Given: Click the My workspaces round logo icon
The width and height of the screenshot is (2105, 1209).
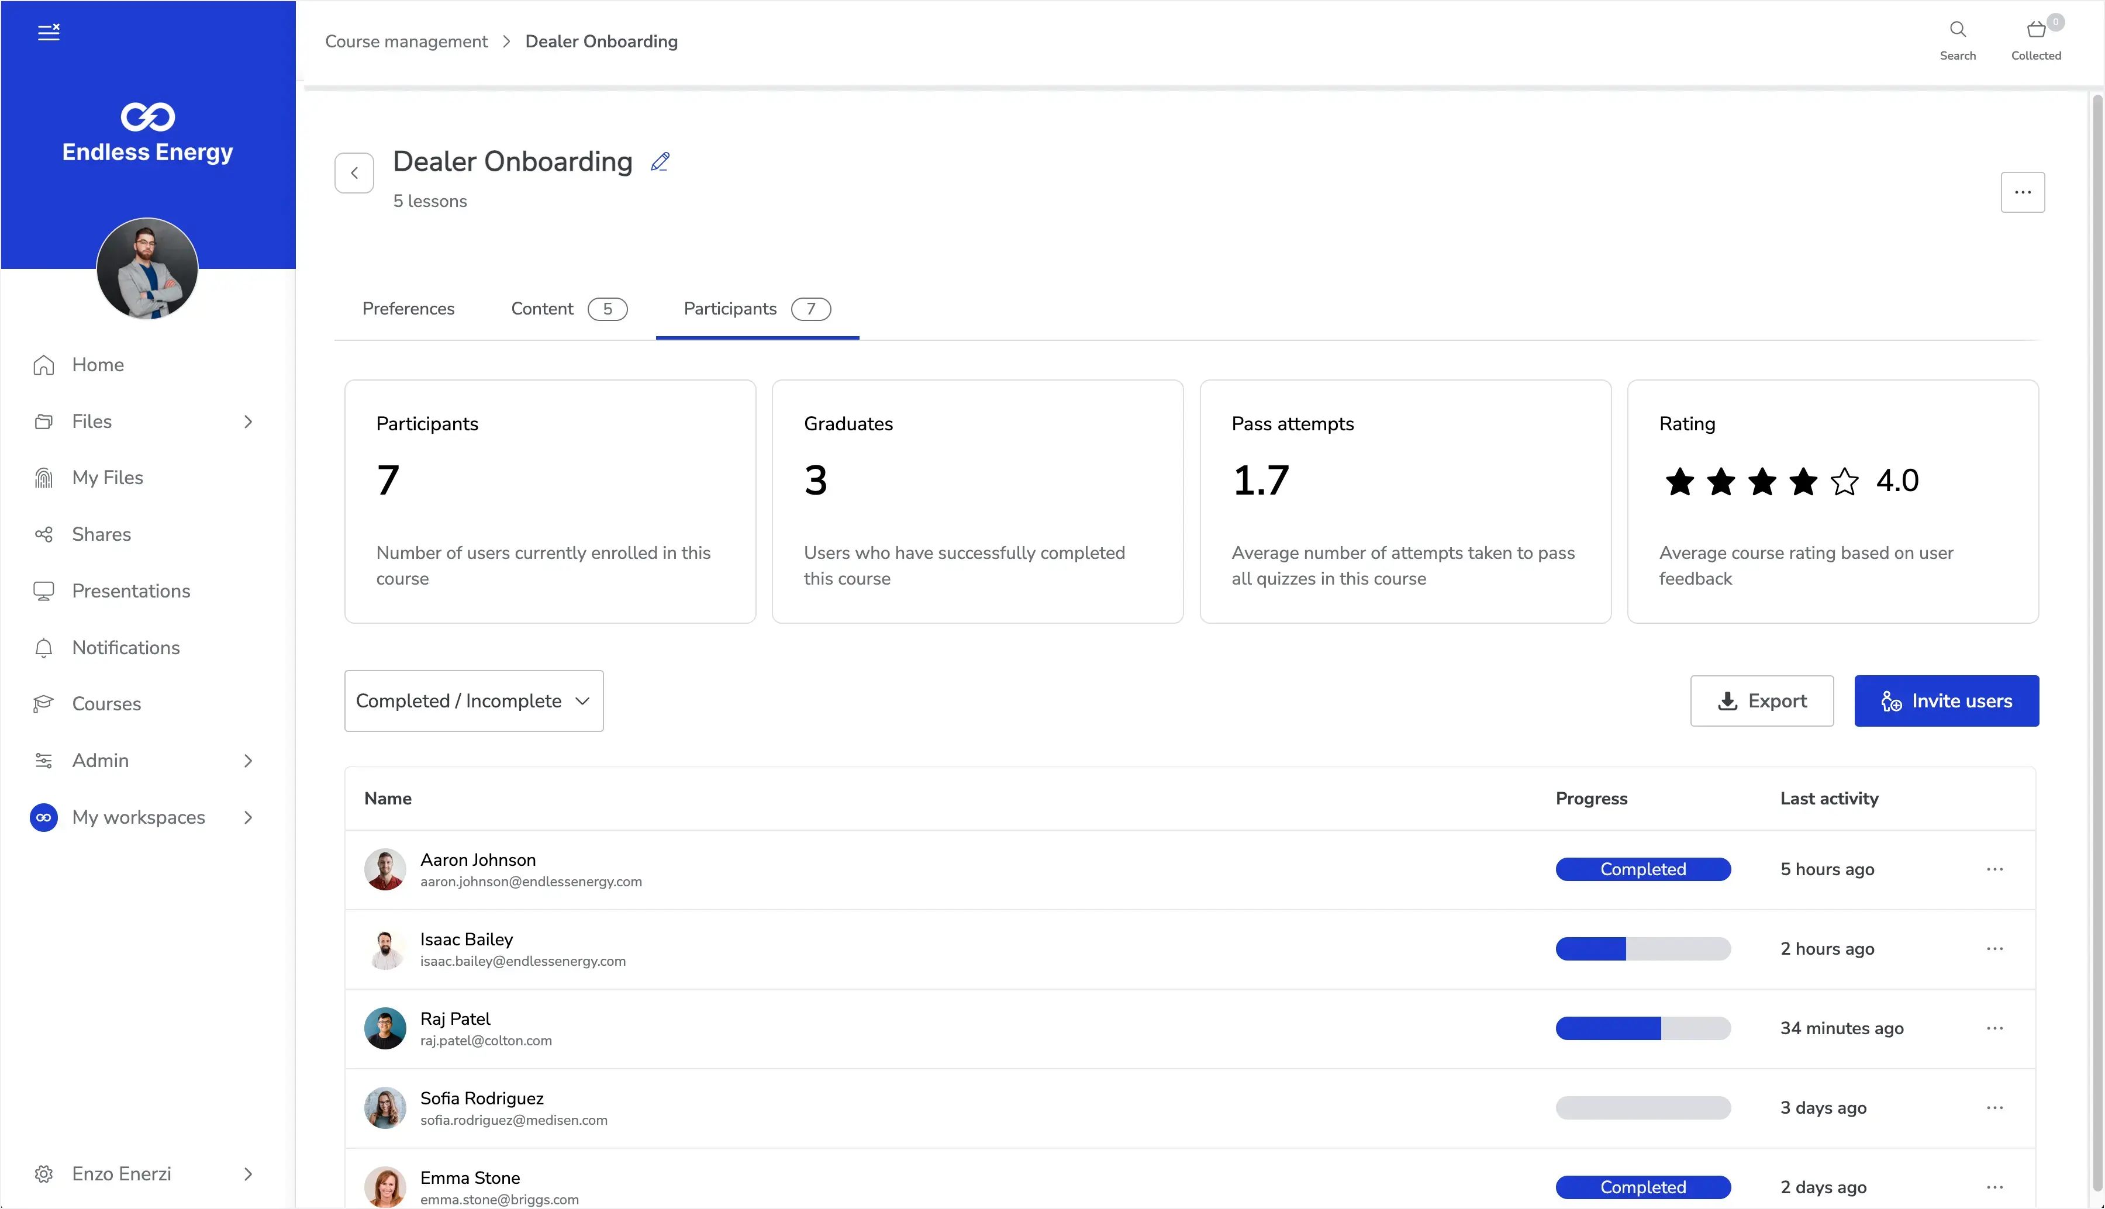Looking at the screenshot, I should point(44,817).
